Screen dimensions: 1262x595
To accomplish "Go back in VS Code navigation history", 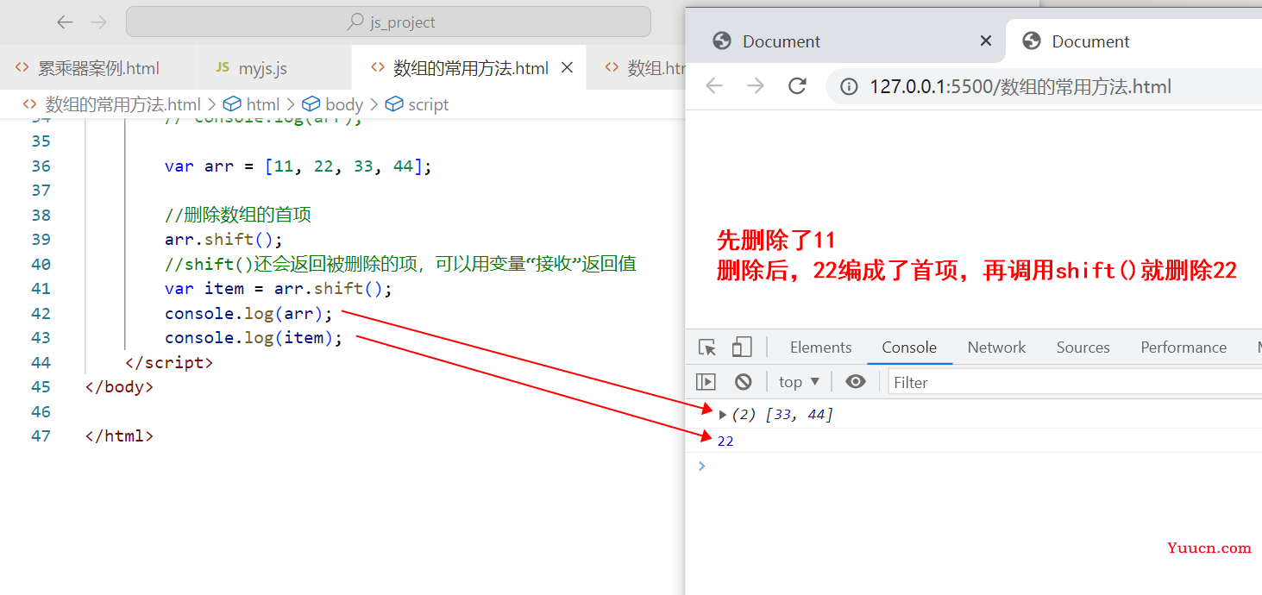I will (x=65, y=22).
